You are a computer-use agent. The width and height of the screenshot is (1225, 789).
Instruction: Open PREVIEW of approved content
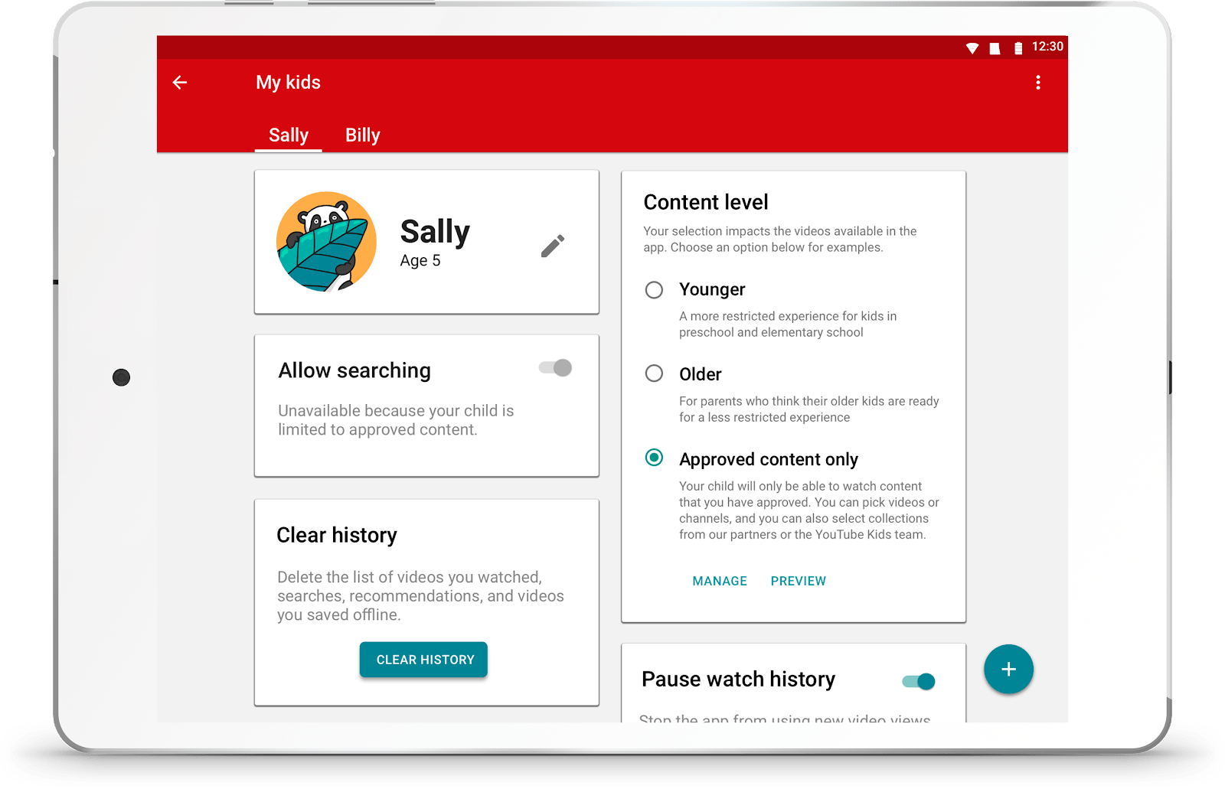pyautogui.click(x=799, y=581)
